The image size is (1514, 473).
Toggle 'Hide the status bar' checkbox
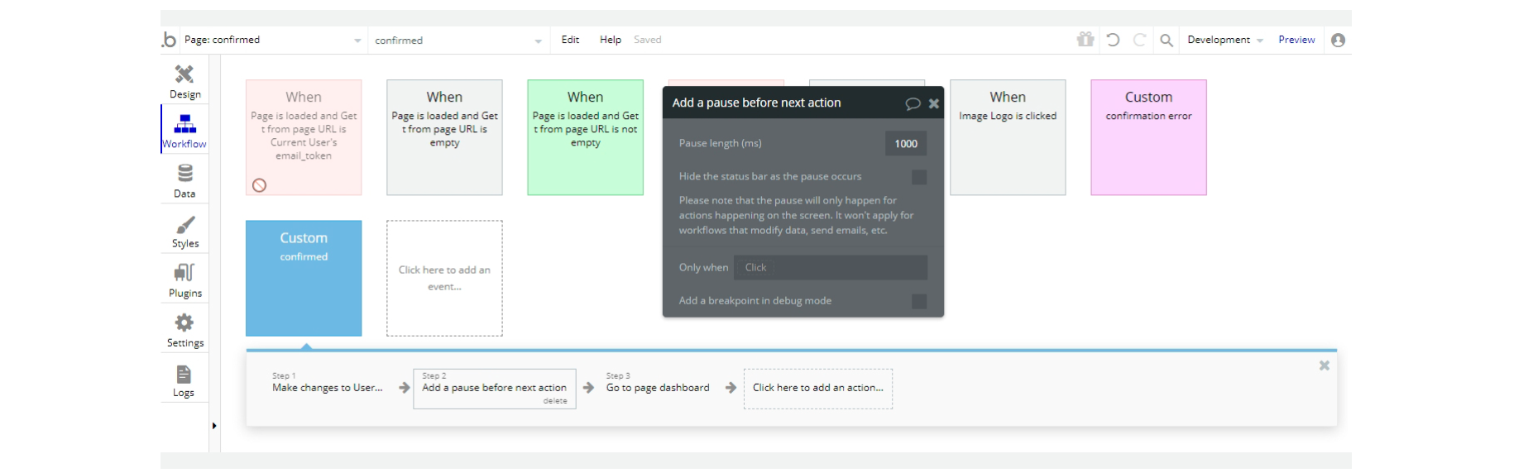[918, 177]
